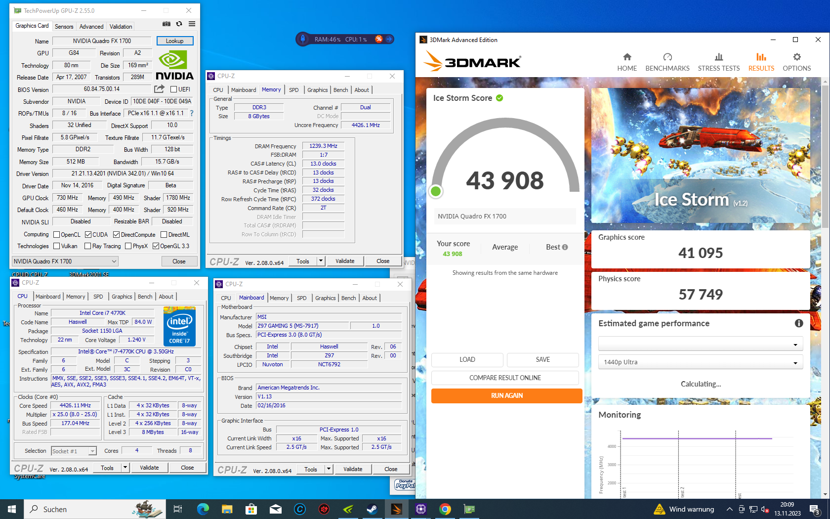This screenshot has width=830, height=519.
Task: Open Tools dropdown arrow in Mainboard CPU-Z window
Action: 329,469
